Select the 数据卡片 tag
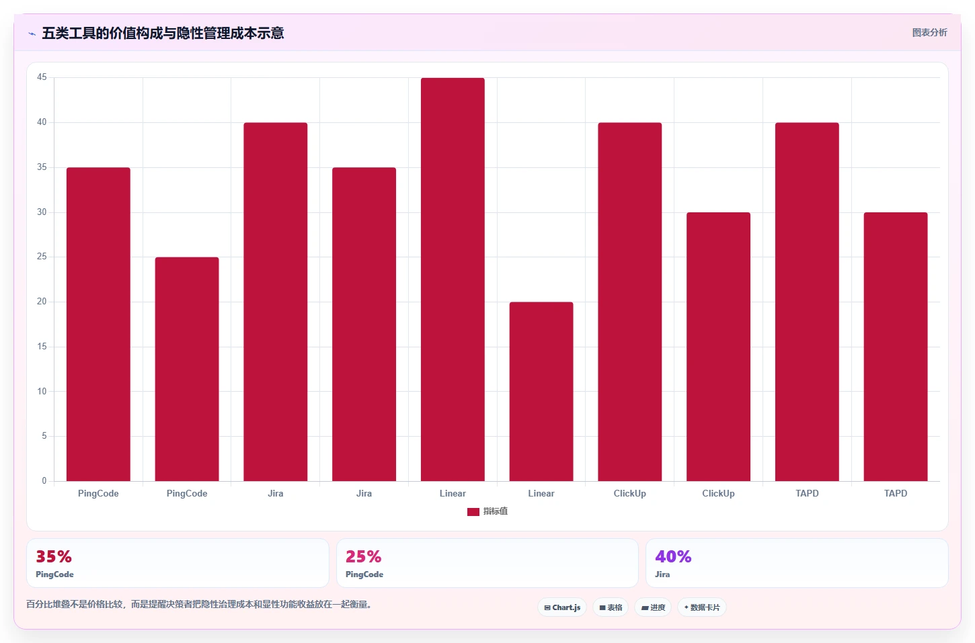Screen dimensions: 975x643 [702, 607]
